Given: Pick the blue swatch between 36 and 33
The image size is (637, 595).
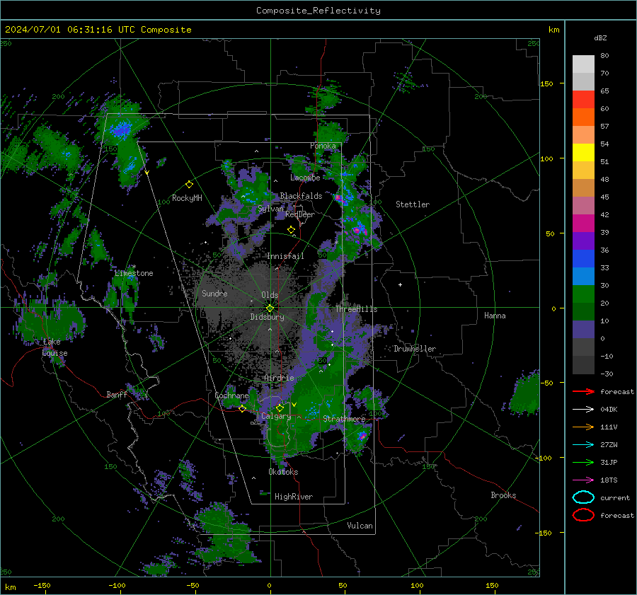Looking at the screenshot, I should (583, 258).
